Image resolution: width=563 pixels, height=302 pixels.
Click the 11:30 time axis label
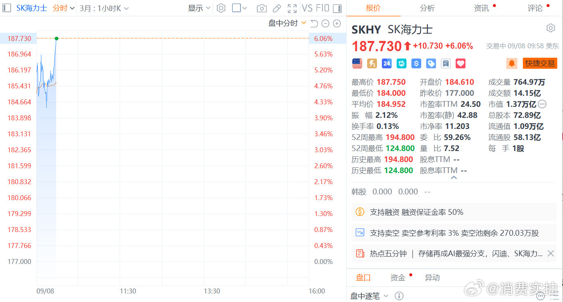128,291
